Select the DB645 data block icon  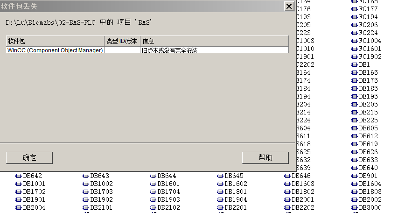tap(220, 176)
